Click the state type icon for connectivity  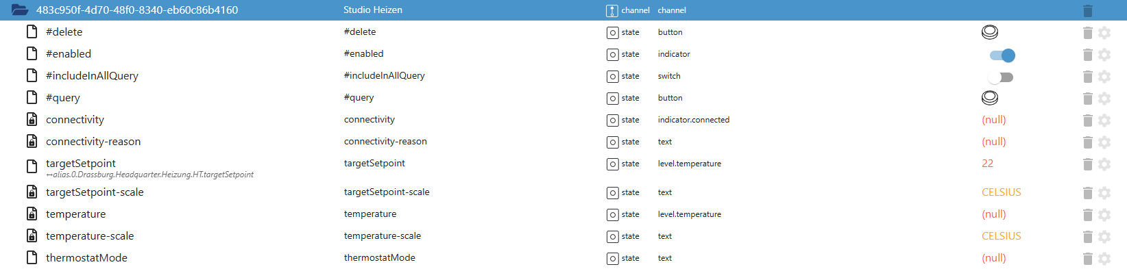(x=612, y=120)
